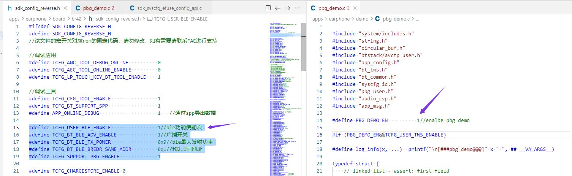
Task: Click line number 14 in right editor
Action: click(x=319, y=120)
